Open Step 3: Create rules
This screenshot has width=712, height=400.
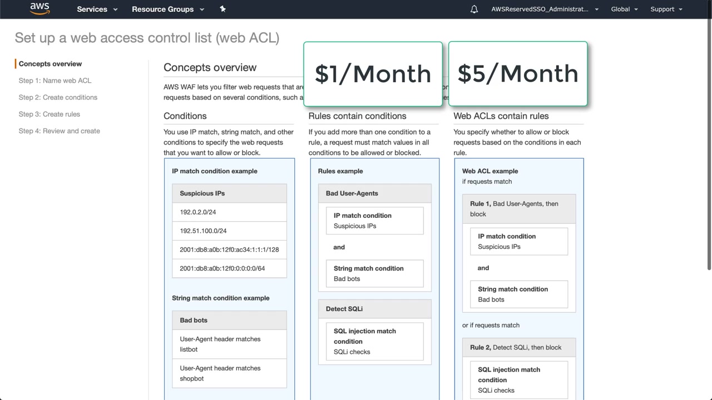point(49,114)
